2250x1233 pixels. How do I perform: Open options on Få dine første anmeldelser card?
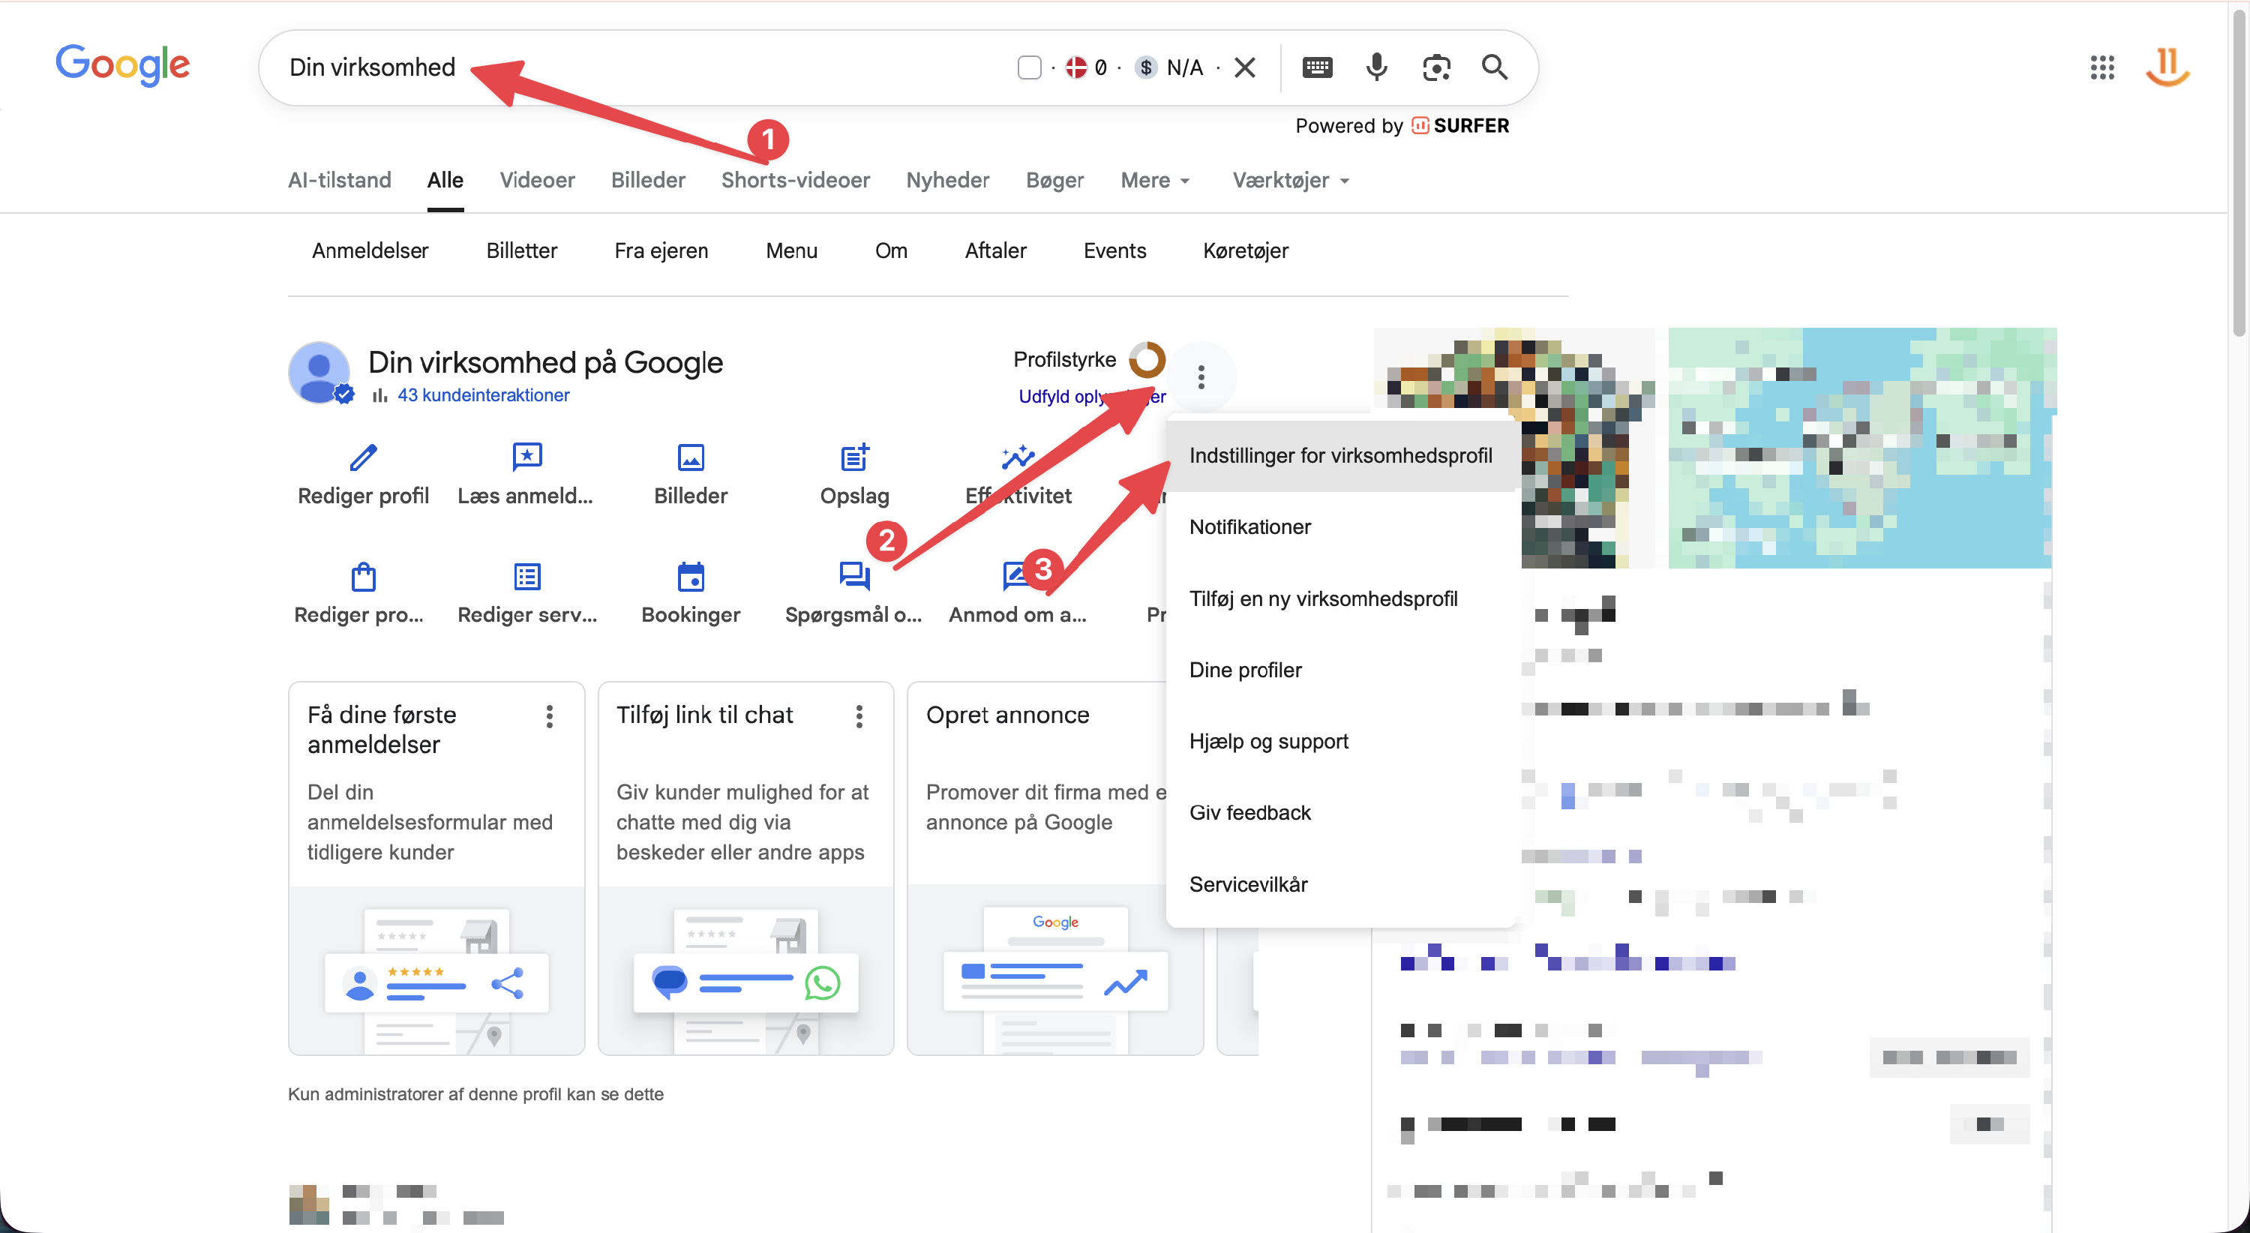[x=550, y=716]
